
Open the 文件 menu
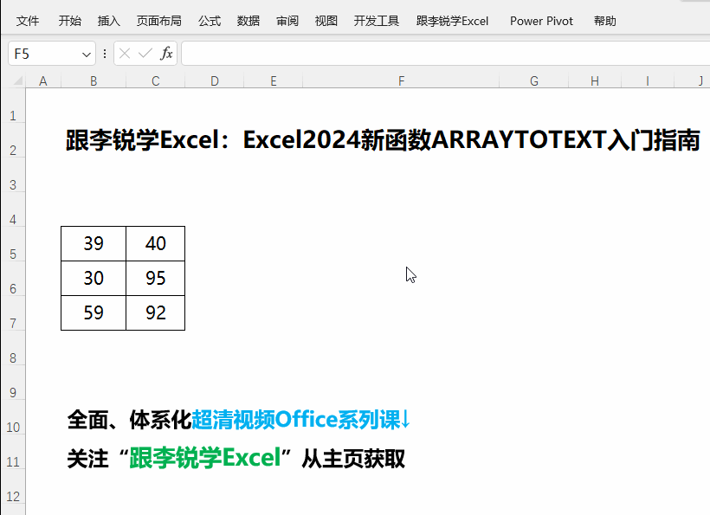tap(28, 21)
